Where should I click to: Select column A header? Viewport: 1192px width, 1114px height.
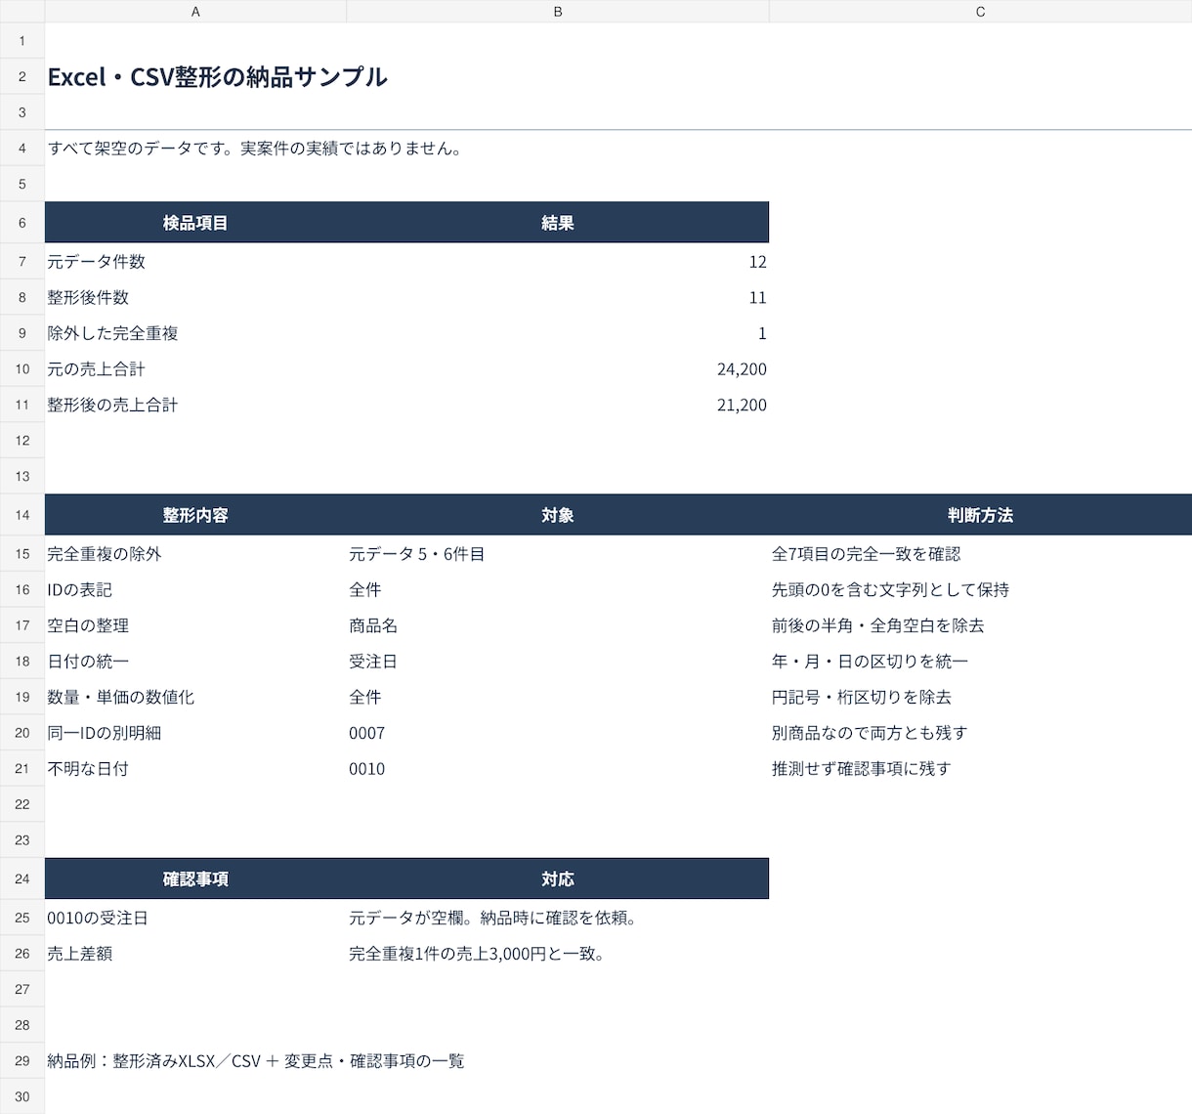(195, 12)
